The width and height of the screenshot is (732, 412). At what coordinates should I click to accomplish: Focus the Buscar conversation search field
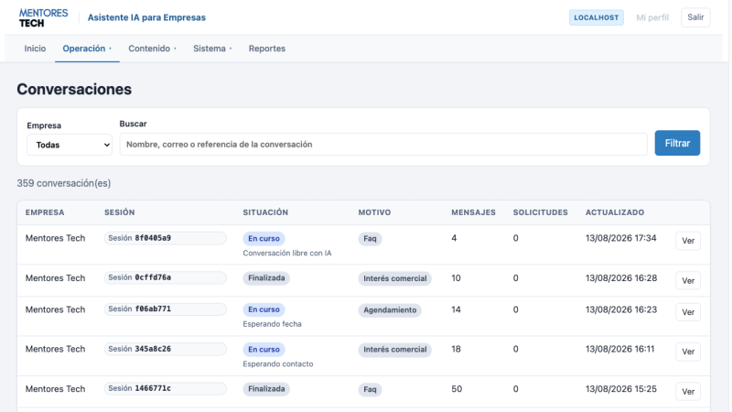tap(383, 145)
